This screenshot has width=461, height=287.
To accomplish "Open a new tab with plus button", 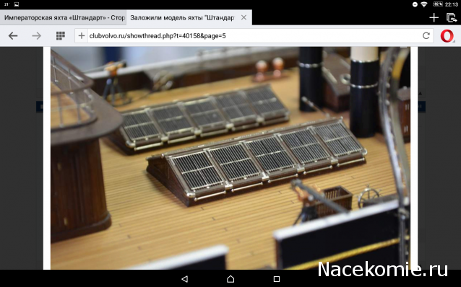I will 434,17.
